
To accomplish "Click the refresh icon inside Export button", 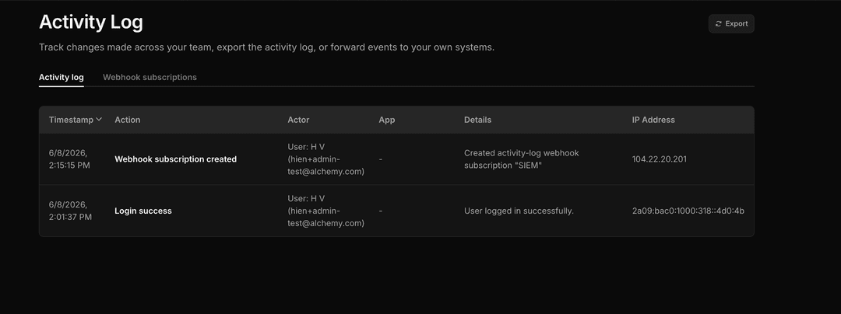I will [718, 23].
